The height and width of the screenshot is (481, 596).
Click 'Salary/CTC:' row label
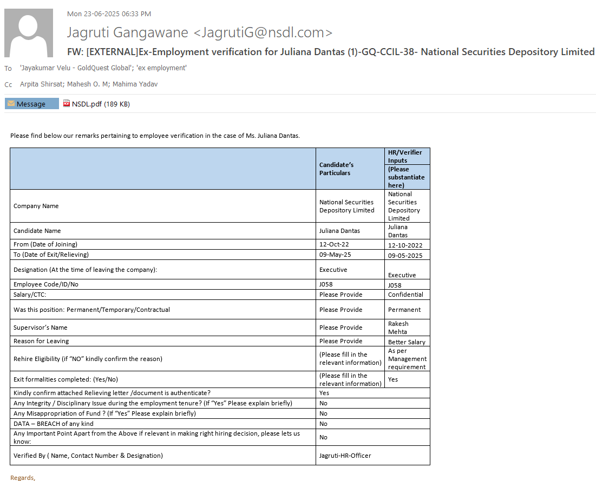click(30, 295)
